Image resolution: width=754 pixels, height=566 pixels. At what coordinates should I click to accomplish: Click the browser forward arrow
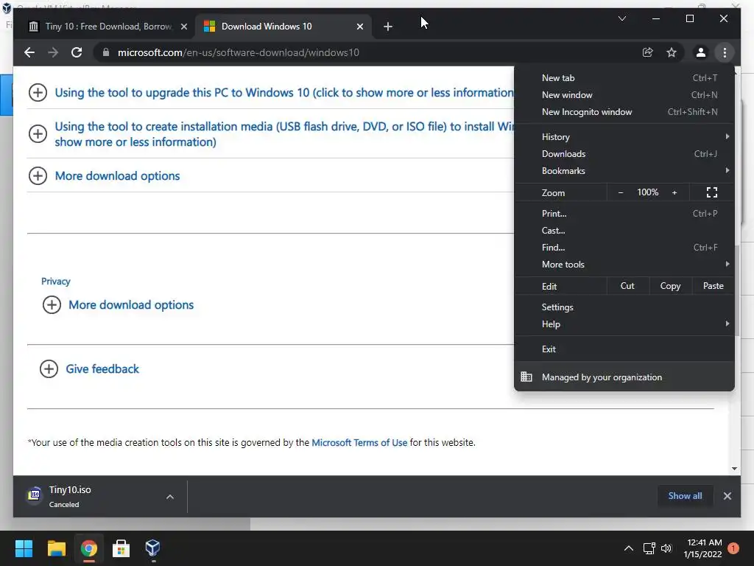53,52
